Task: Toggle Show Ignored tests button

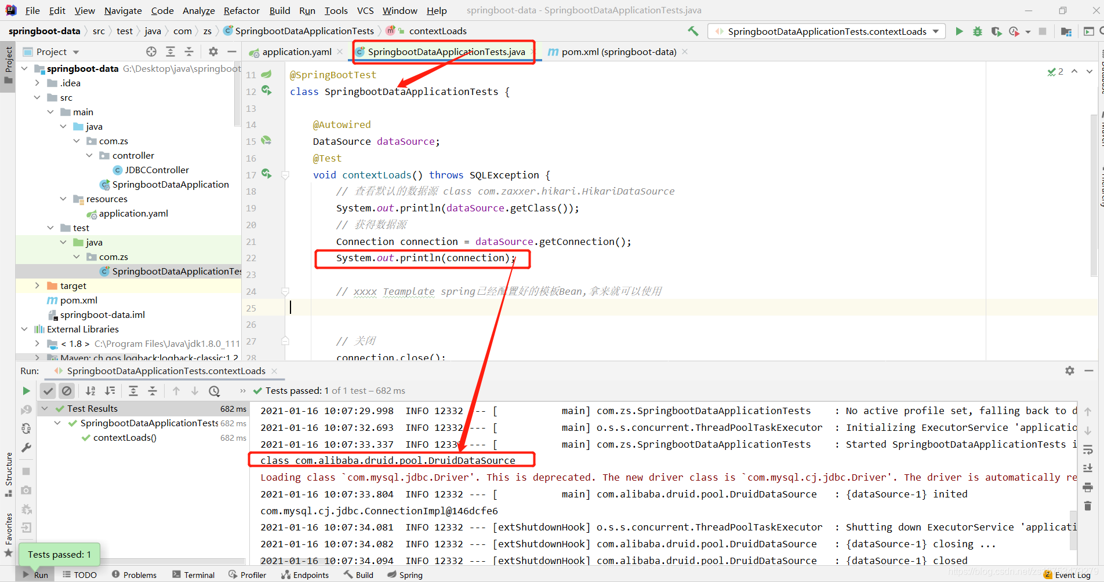Action: (x=67, y=391)
